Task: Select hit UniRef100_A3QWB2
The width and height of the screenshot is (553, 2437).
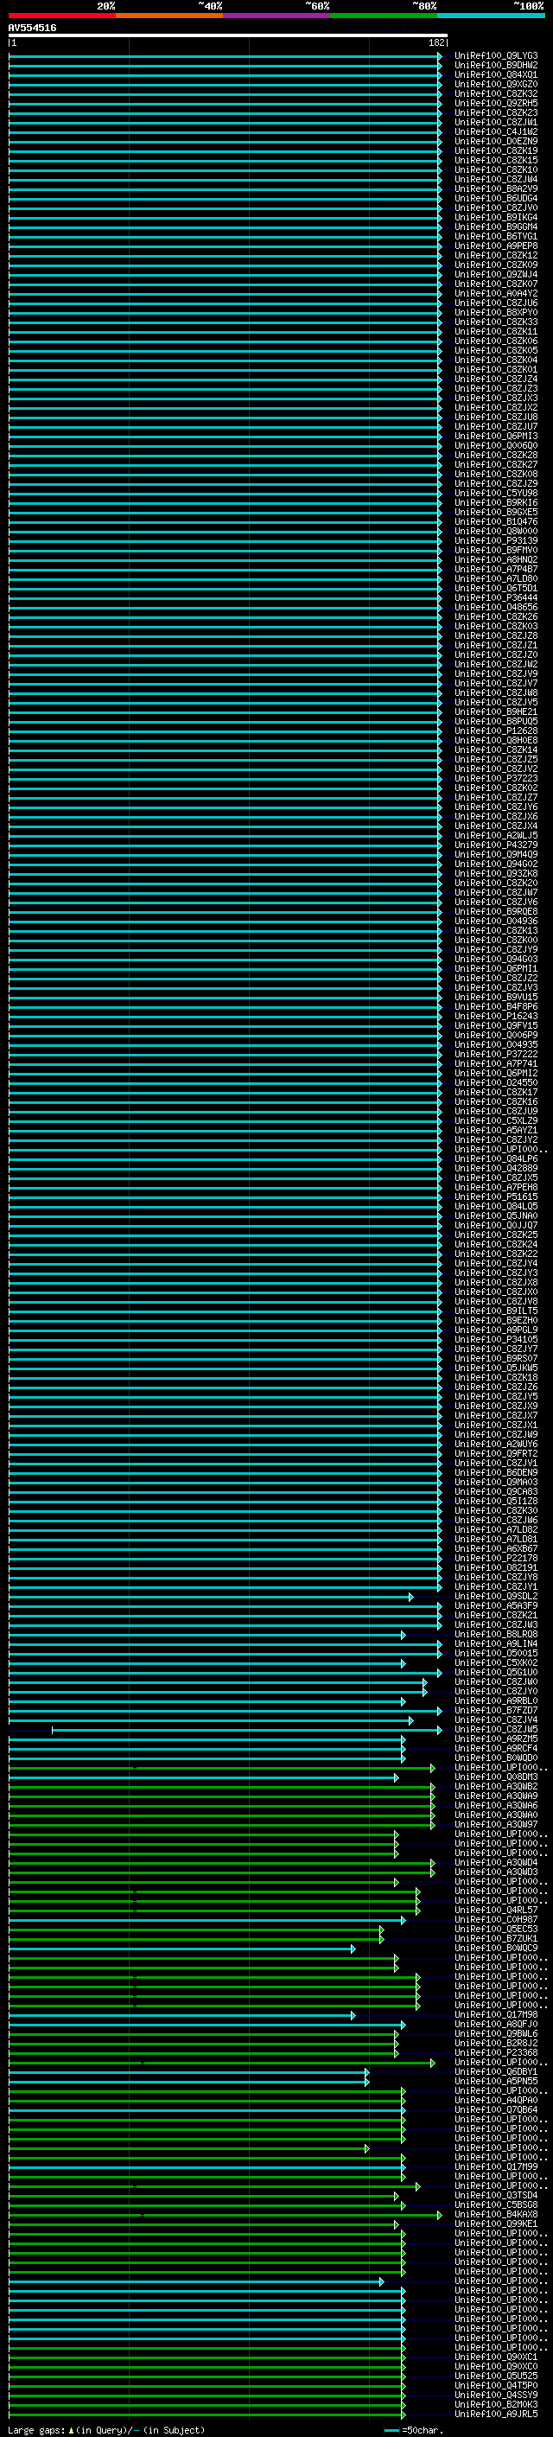Action: (x=496, y=1786)
